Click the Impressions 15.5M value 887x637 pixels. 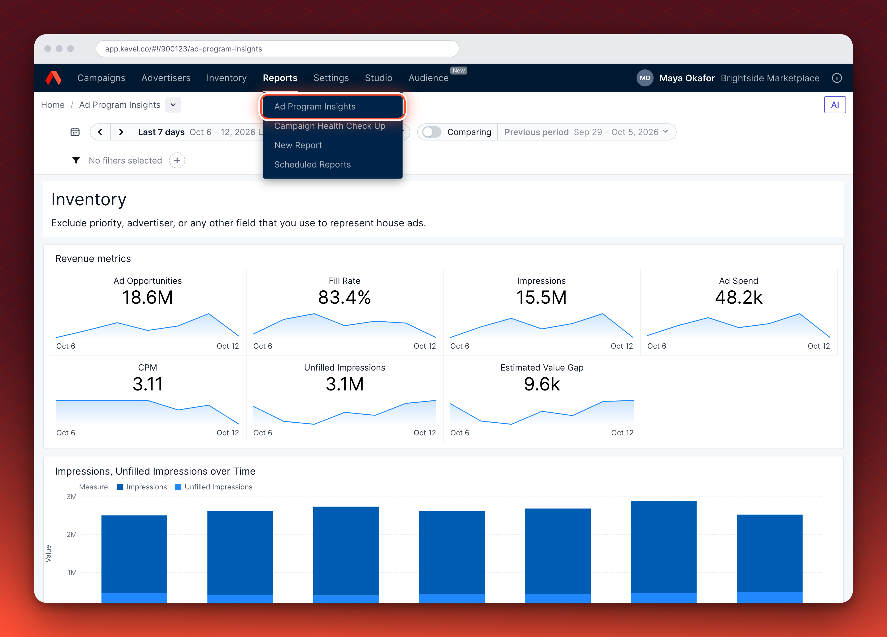click(x=541, y=297)
